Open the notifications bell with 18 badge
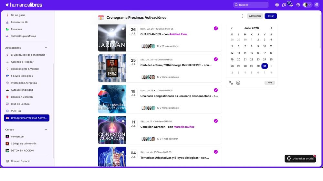 tap(290, 4)
